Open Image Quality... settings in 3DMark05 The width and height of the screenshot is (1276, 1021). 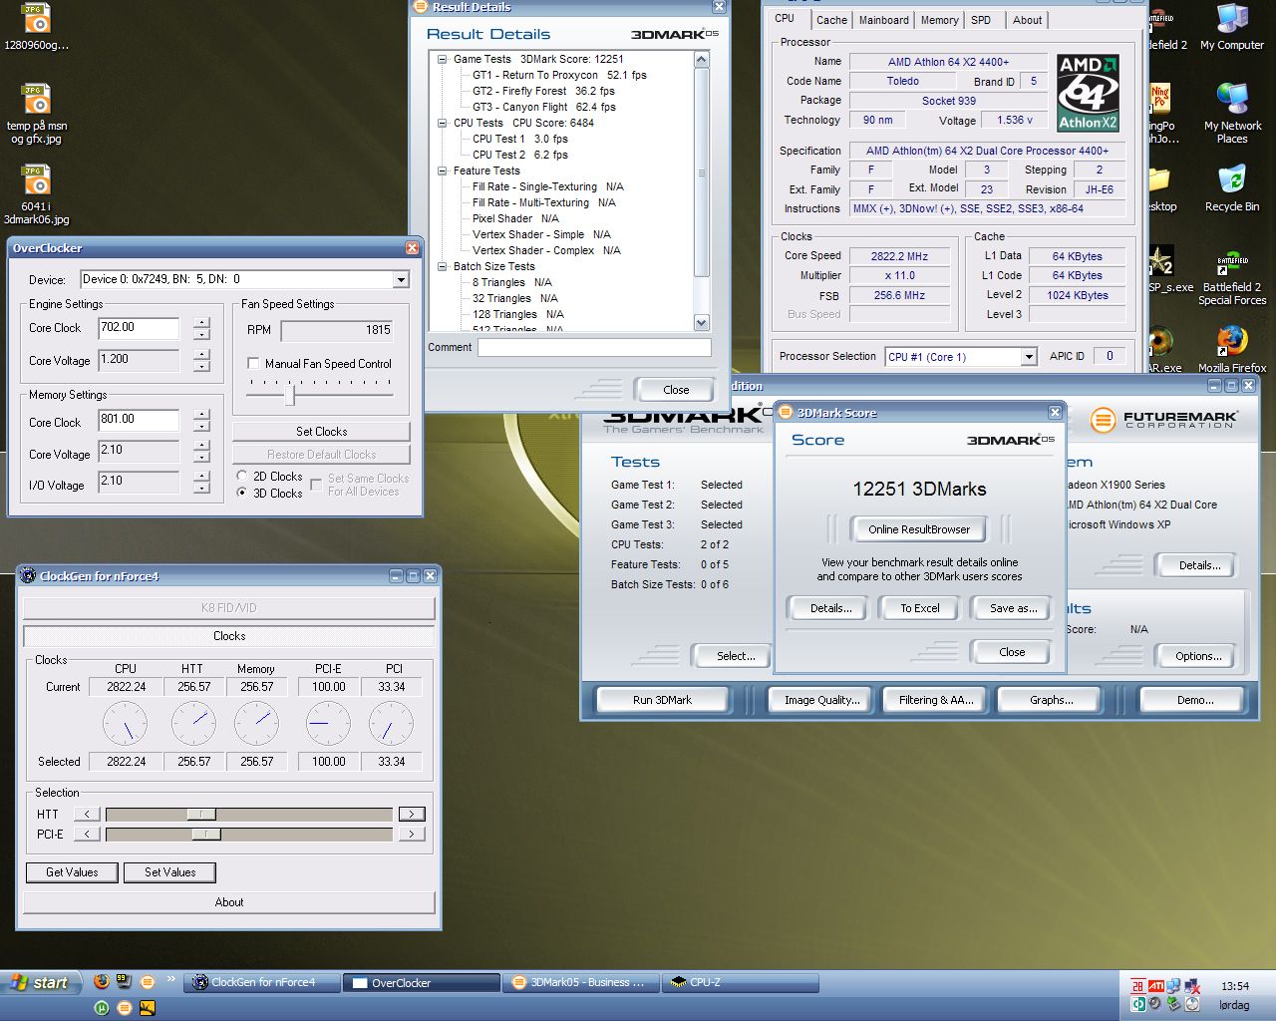pyautogui.click(x=821, y=700)
